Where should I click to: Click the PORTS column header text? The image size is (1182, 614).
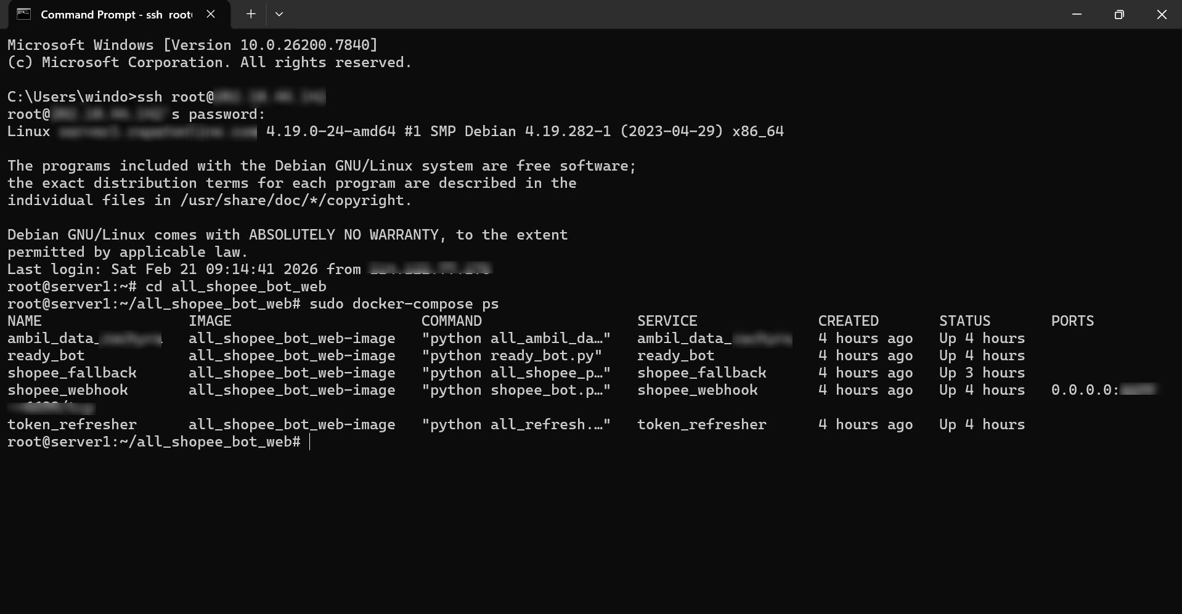1073,321
